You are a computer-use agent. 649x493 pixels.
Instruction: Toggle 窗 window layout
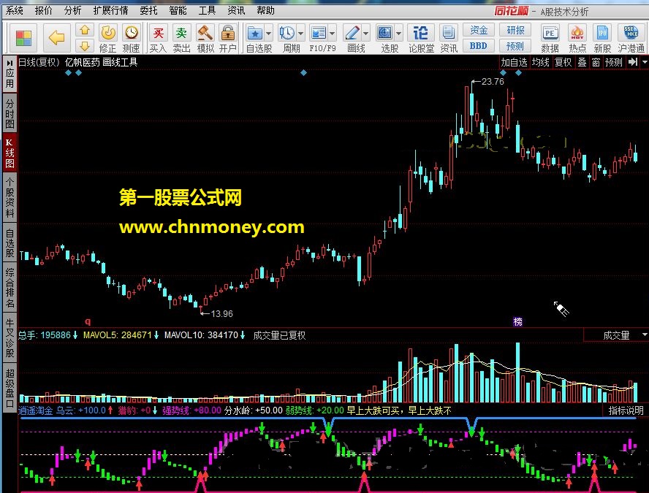(596, 62)
